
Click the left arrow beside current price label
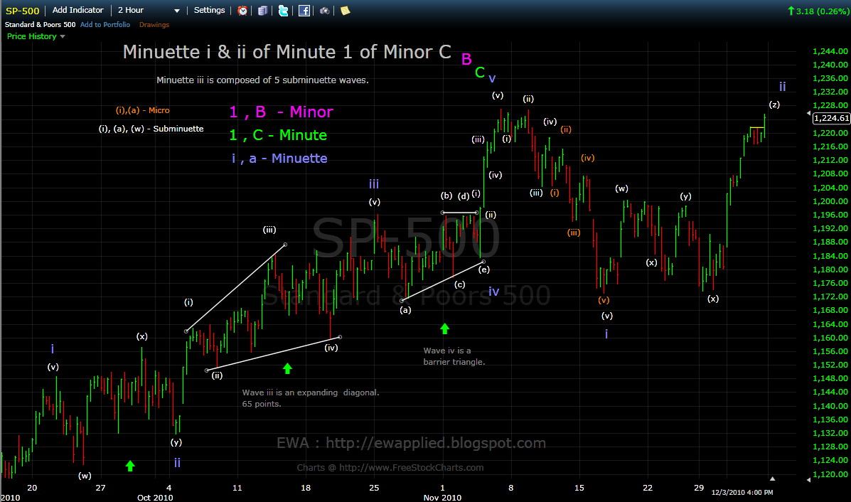808,114
